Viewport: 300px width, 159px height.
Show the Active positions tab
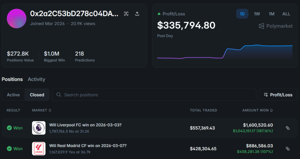coord(13,95)
